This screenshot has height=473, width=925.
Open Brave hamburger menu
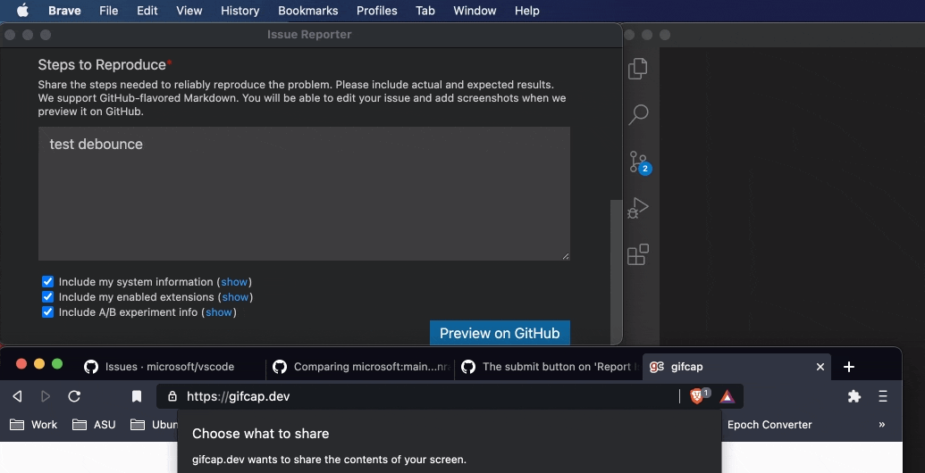(883, 396)
